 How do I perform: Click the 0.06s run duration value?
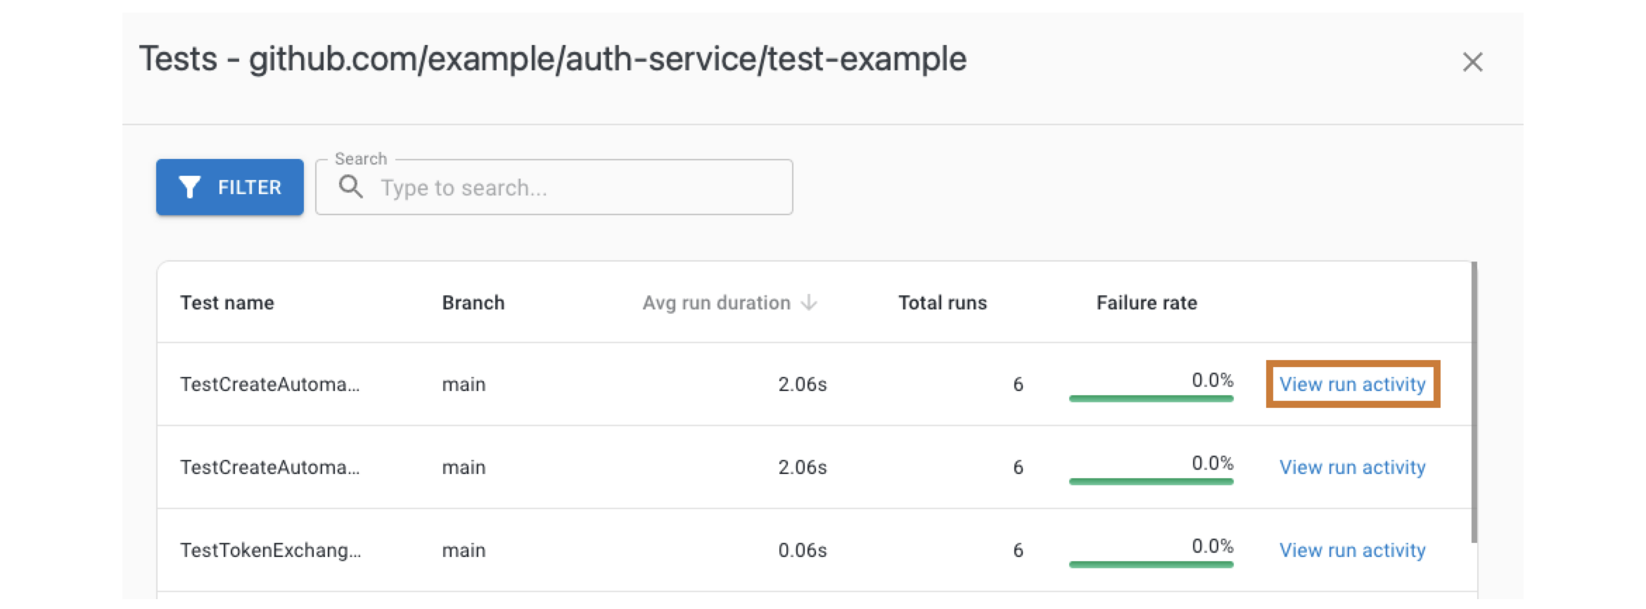803,550
